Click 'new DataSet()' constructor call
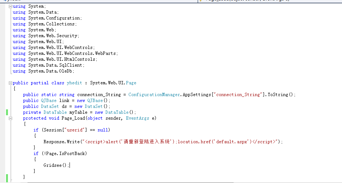This screenshot has height=183, width=342. point(91,106)
